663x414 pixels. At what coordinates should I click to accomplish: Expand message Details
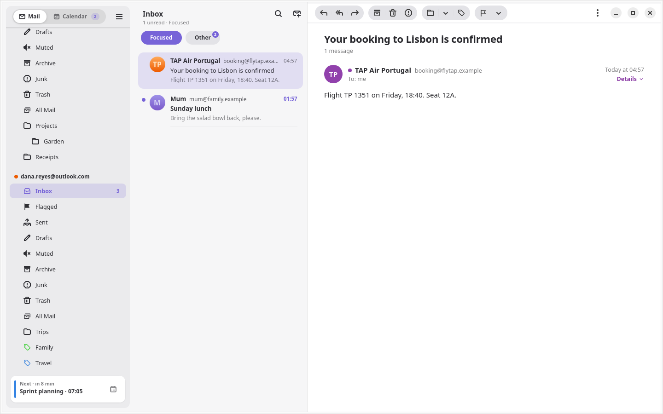(630, 79)
